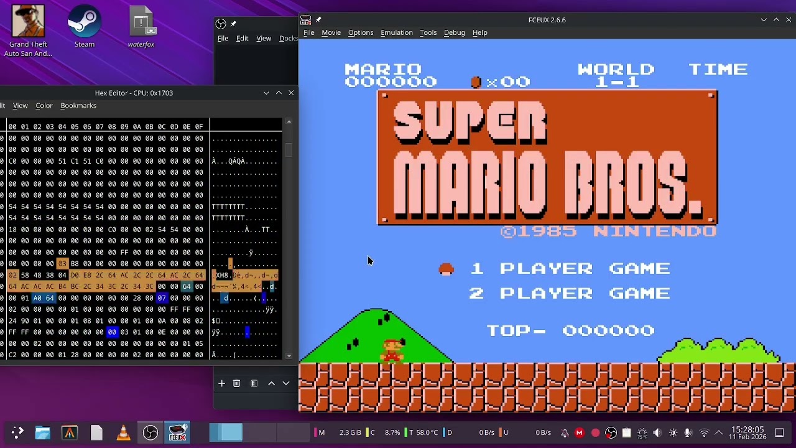
Task: Click the microphone tray icon
Action: point(688,432)
